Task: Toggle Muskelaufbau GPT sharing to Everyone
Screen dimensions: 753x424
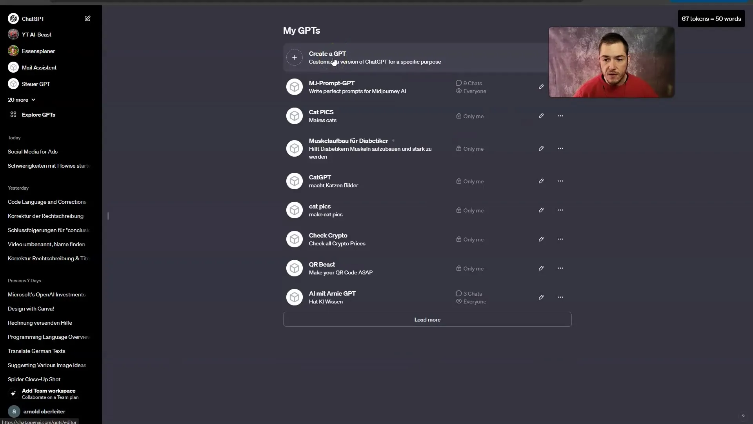Action: pos(469,148)
